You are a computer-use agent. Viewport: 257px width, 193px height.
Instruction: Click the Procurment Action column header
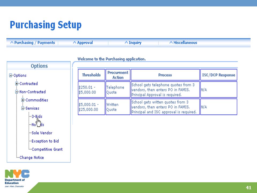(118, 75)
